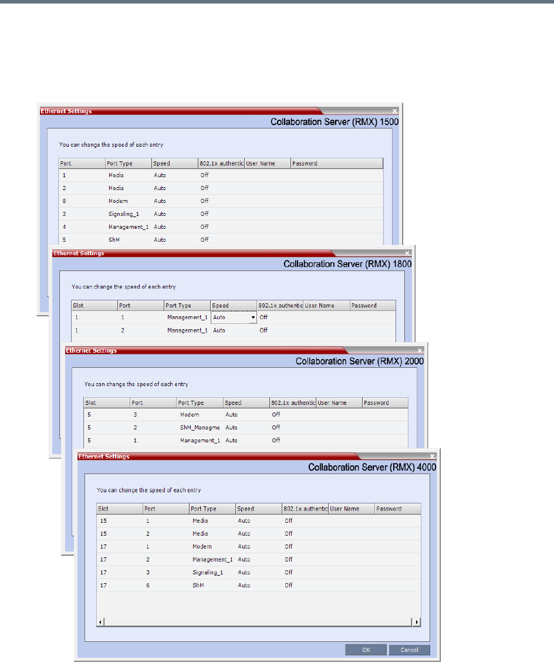
Task: Select Modem row in RMX 2000 table
Action: [246, 415]
